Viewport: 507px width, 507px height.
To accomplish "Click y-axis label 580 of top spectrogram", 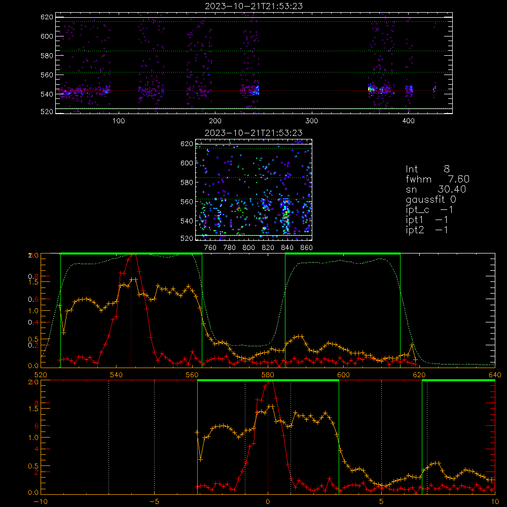I will [47, 56].
